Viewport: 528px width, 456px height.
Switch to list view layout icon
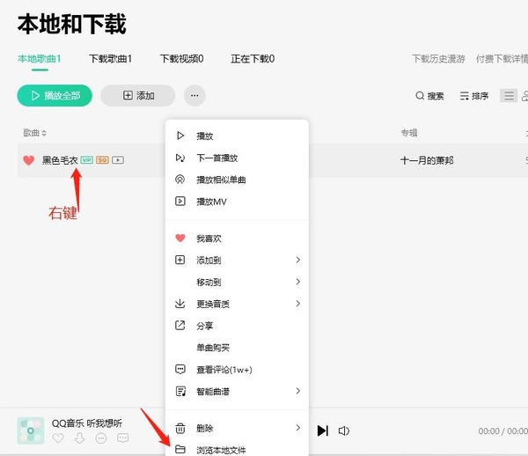pos(509,96)
